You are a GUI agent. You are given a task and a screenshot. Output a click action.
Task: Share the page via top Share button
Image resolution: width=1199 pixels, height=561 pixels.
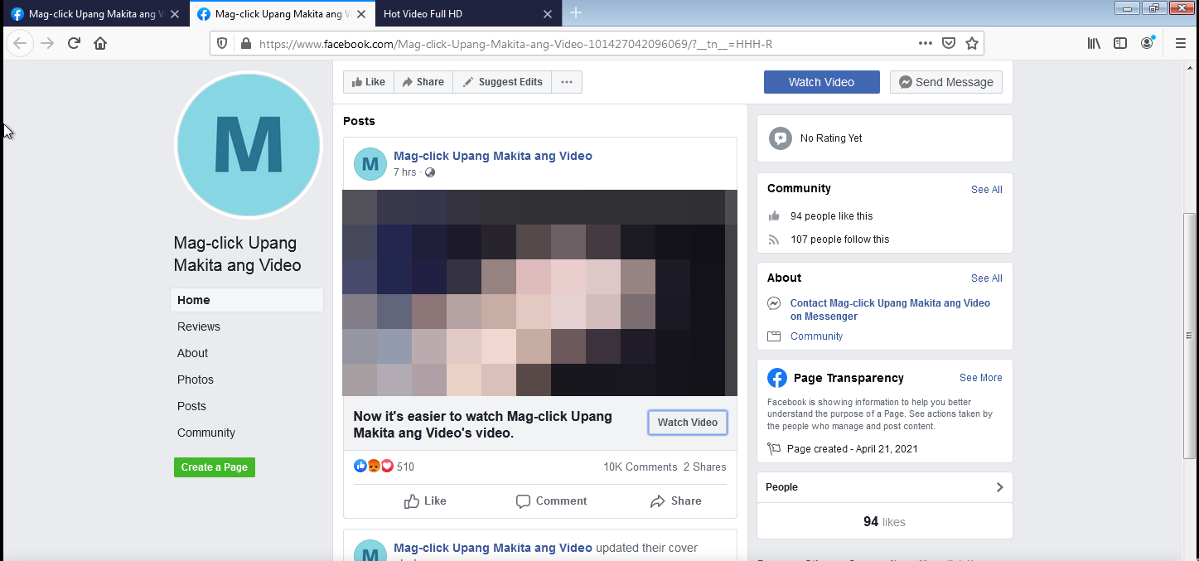[x=423, y=82]
